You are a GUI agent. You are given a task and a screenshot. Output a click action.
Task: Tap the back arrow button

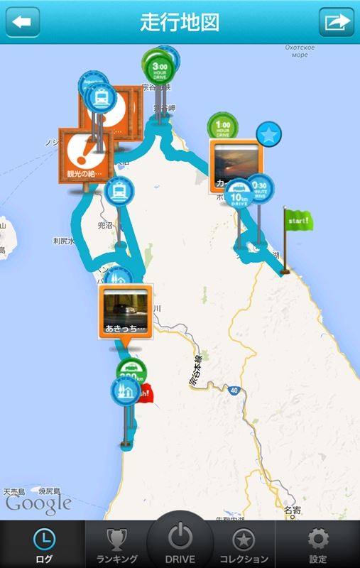[x=23, y=22]
